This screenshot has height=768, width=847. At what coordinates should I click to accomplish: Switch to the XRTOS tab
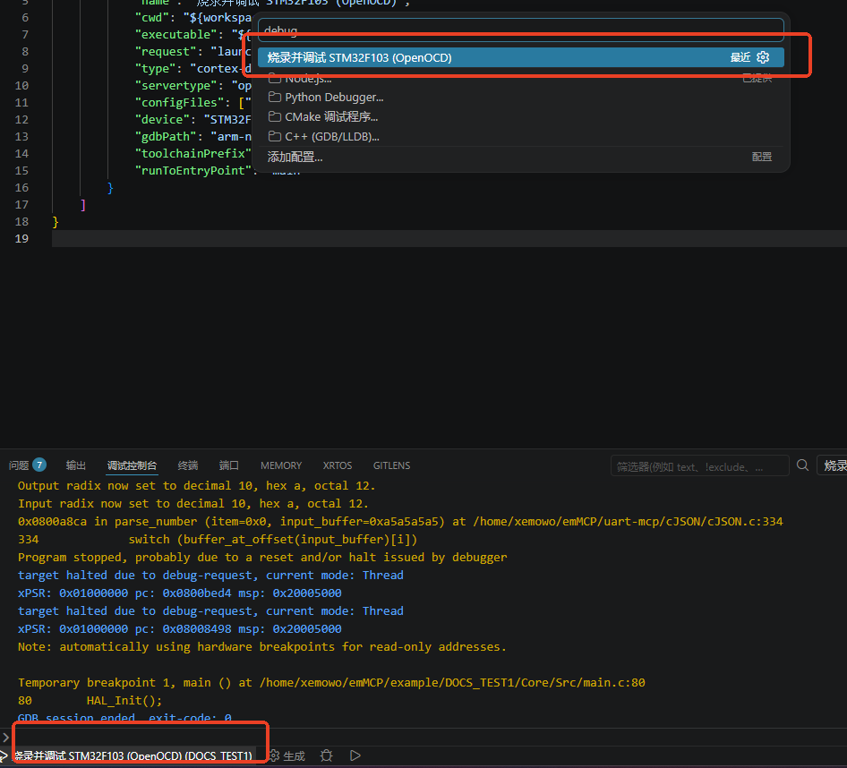pos(337,465)
